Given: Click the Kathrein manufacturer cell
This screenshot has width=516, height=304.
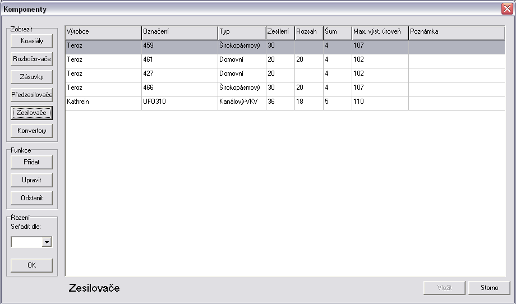Looking at the screenshot, I should tap(103, 103).
